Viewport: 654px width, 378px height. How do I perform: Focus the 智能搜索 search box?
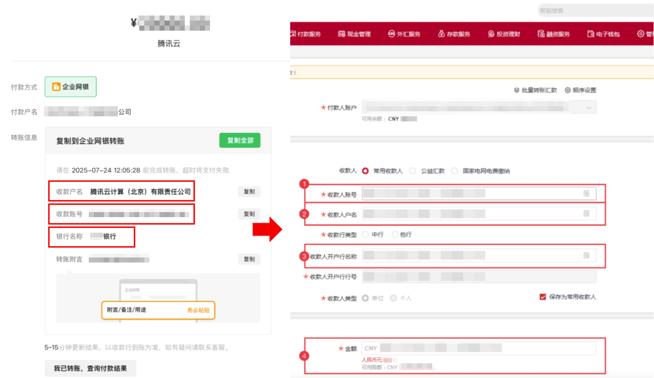[596, 10]
